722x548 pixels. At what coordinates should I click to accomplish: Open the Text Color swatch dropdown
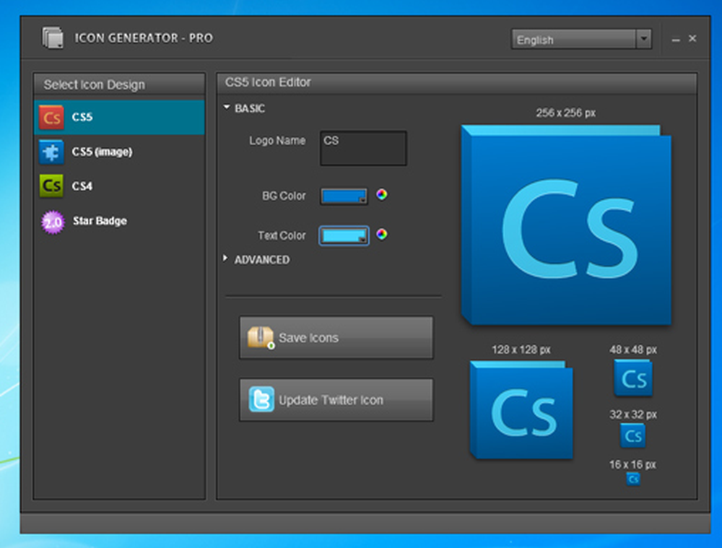(x=344, y=236)
